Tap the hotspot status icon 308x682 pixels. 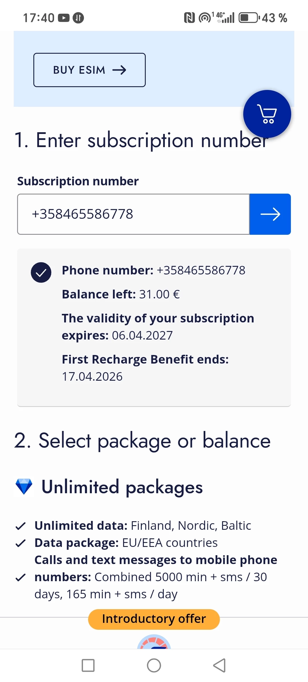(204, 18)
